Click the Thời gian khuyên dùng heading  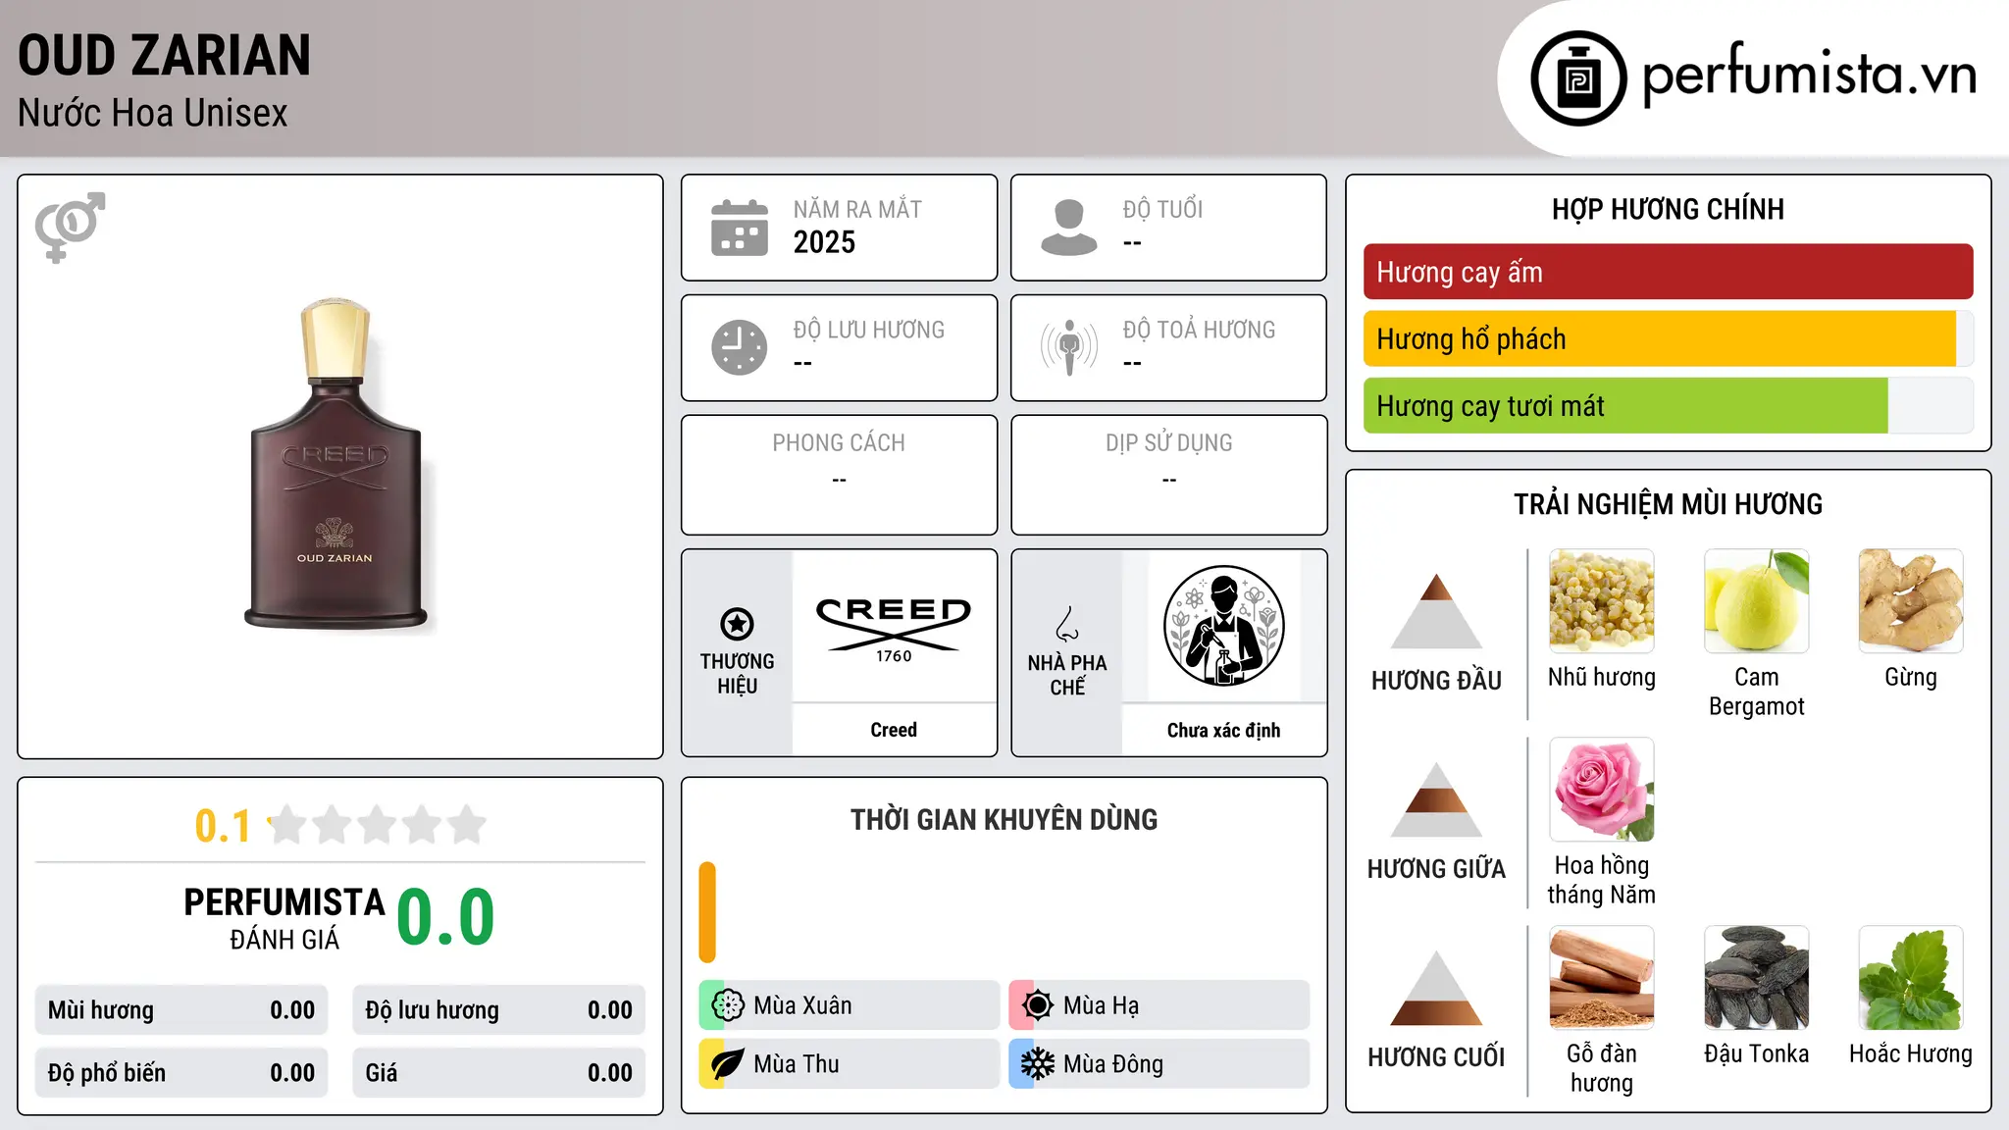click(1004, 819)
